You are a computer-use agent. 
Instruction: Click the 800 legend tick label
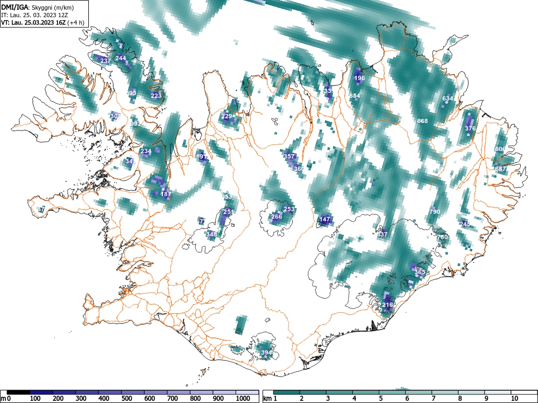[195, 398]
